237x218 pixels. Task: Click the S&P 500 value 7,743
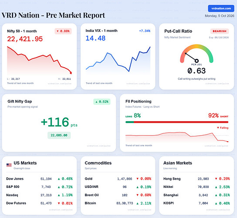[46, 187]
